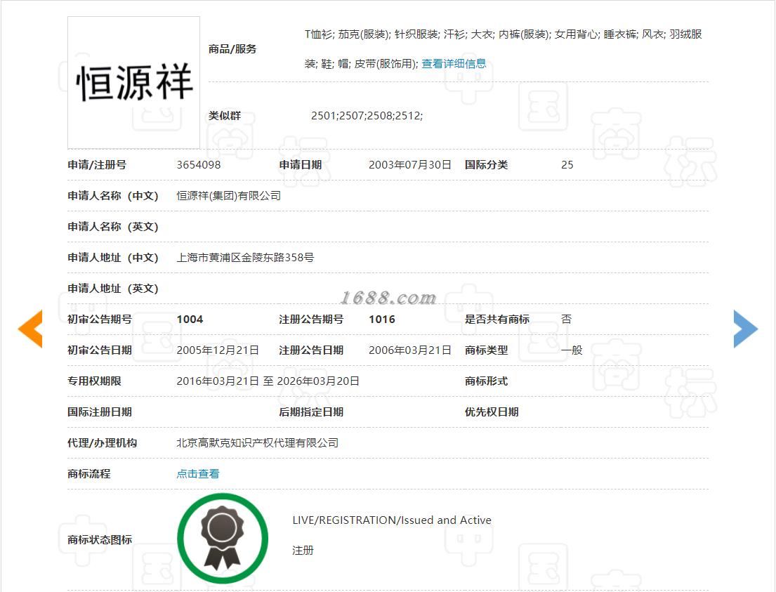Click the 国际注册日期 label

[x=100, y=412]
